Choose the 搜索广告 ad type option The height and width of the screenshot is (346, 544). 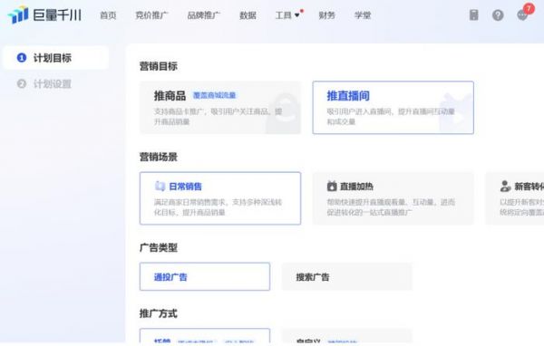pos(347,276)
